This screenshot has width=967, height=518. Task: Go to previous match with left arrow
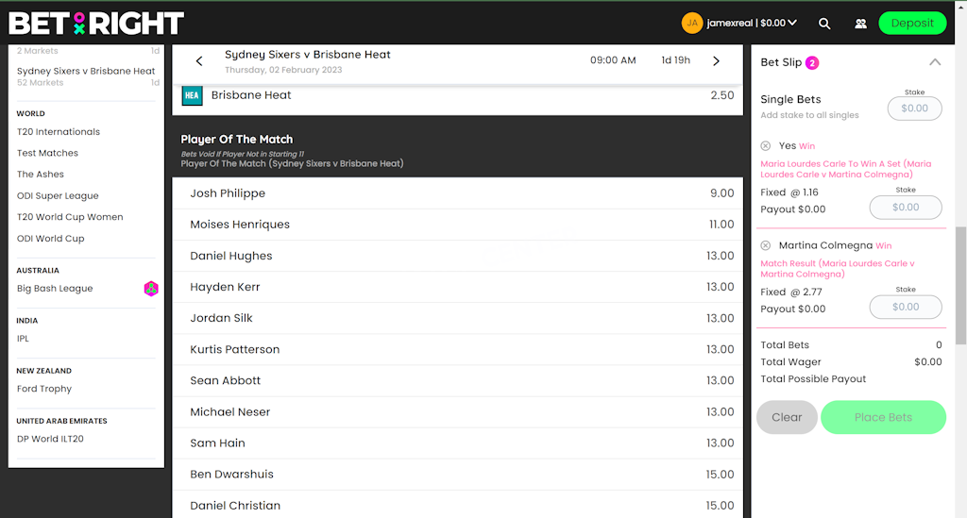[199, 61]
